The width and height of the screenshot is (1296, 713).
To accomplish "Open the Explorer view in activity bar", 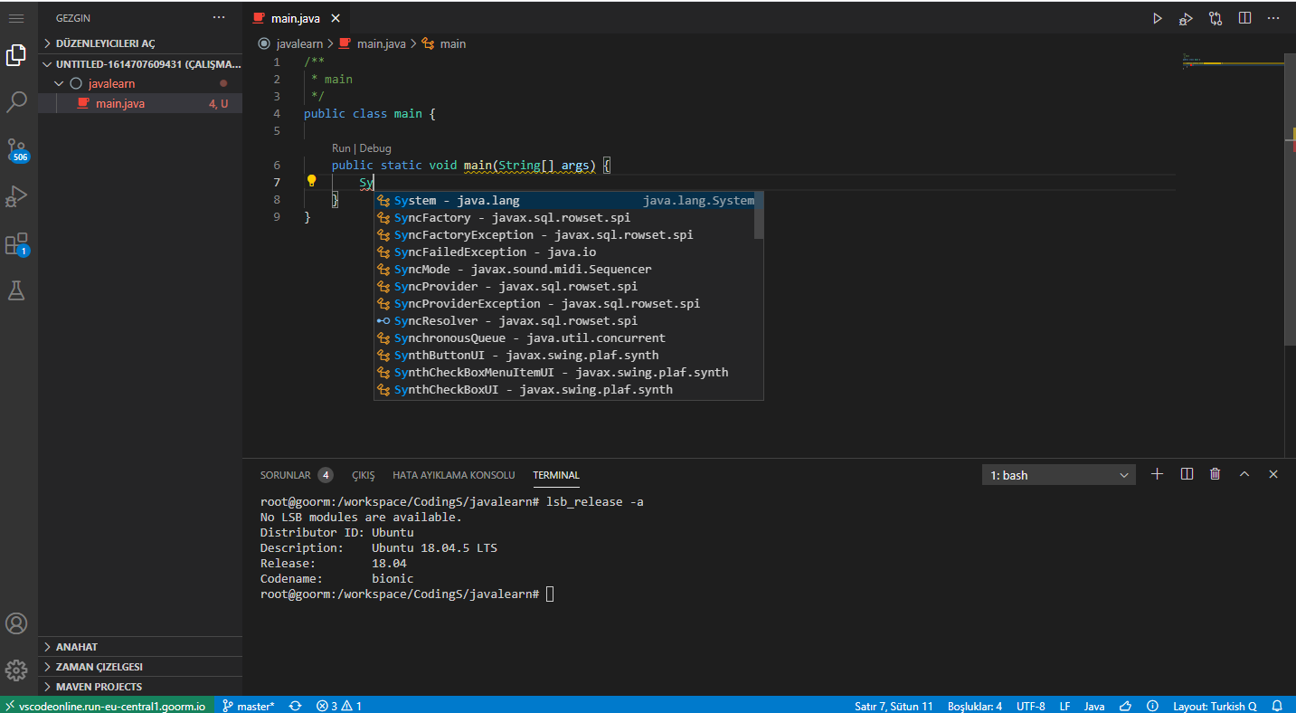I will coord(16,55).
